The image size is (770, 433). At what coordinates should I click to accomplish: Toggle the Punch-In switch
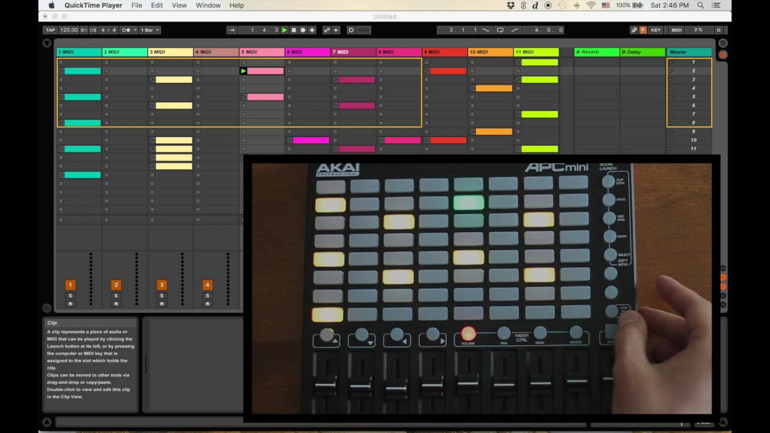[485, 30]
